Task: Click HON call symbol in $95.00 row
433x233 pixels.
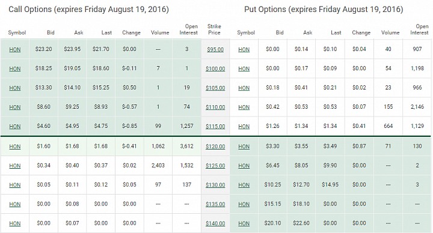Action: point(15,50)
